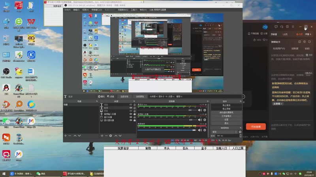Toggle visibility eye for 显示器采集 source

(131, 120)
